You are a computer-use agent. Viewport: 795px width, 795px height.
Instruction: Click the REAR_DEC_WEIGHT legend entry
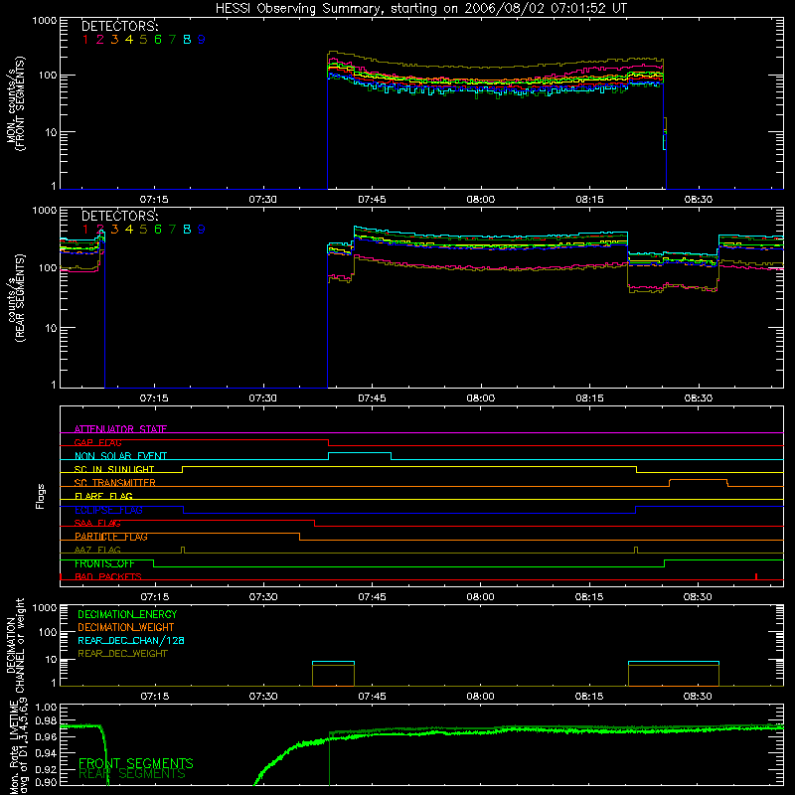point(122,654)
